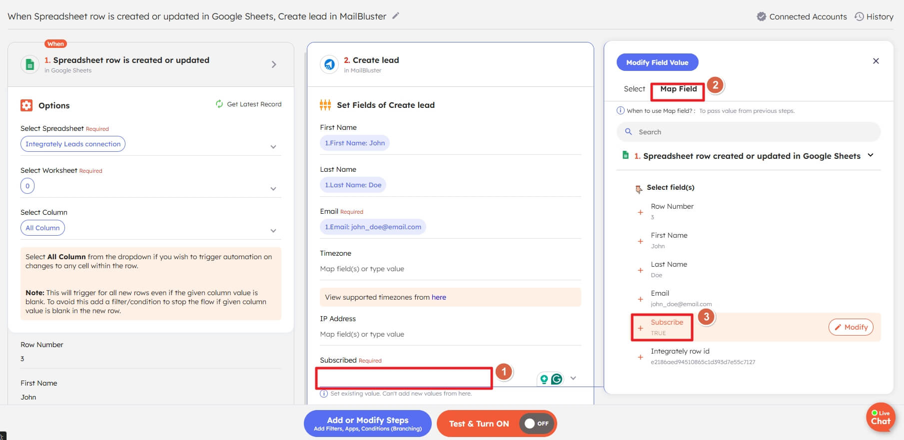Open the Select Worksheet dropdown arrow
The height and width of the screenshot is (440, 904).
pos(273,189)
